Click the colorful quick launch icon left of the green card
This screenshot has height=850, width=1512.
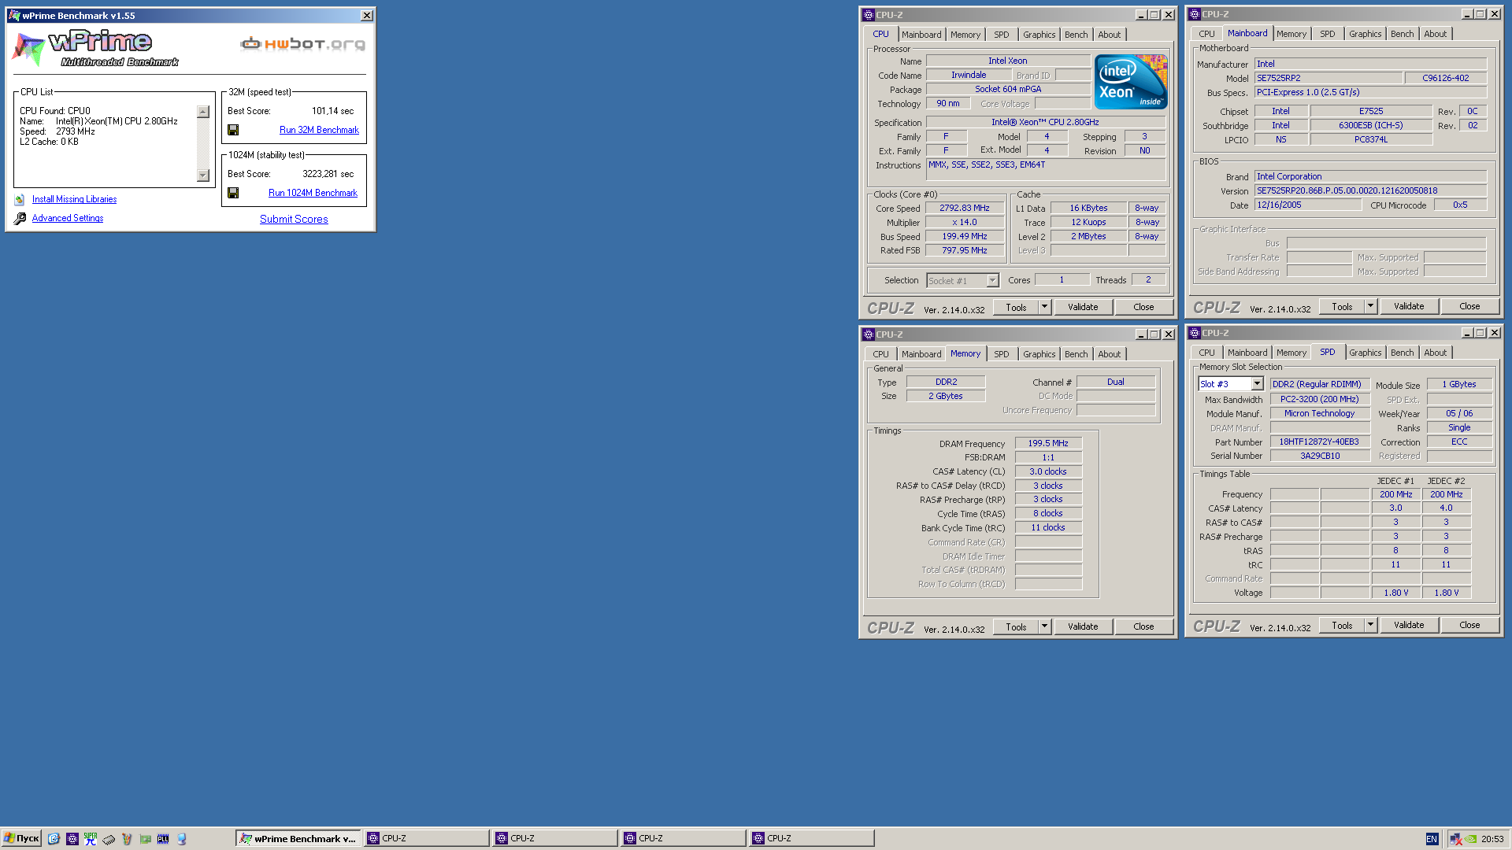127,839
